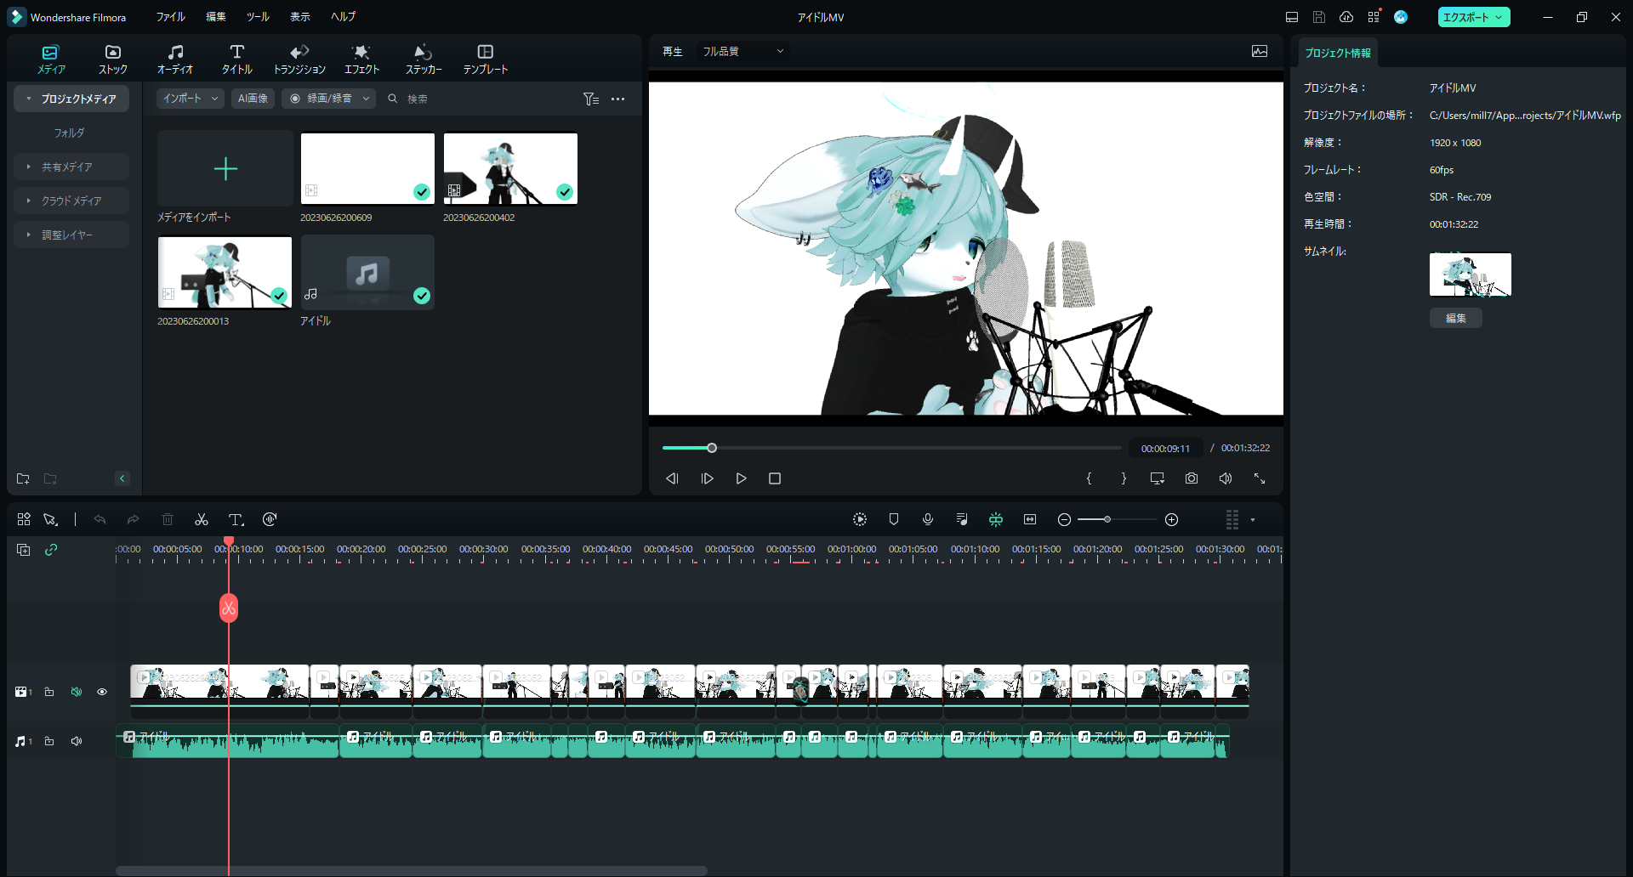Open the オーディオ audio tab
Viewport: 1633px width, 877px height.
coord(174,59)
